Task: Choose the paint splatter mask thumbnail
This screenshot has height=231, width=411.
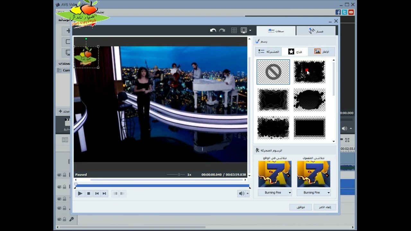Action: 310,72
